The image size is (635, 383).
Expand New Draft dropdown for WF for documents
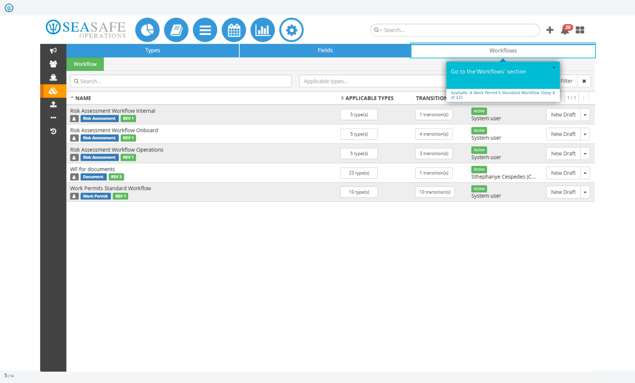coord(585,173)
